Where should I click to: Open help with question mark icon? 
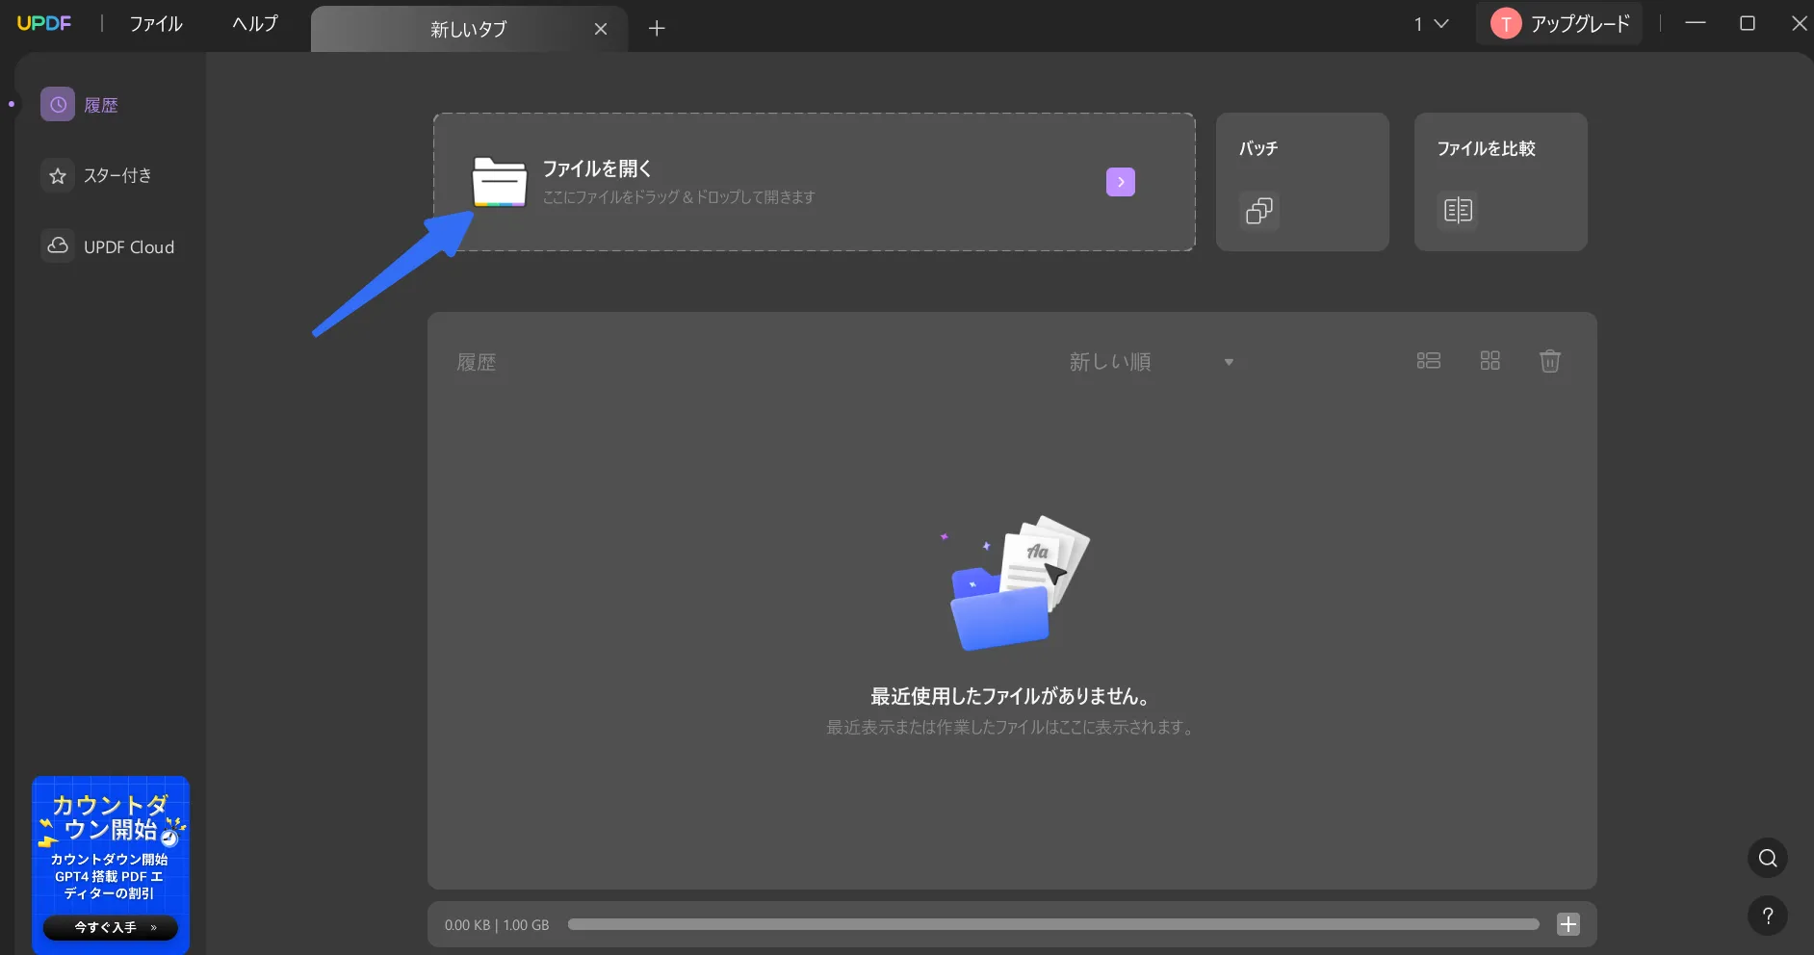point(1768,916)
